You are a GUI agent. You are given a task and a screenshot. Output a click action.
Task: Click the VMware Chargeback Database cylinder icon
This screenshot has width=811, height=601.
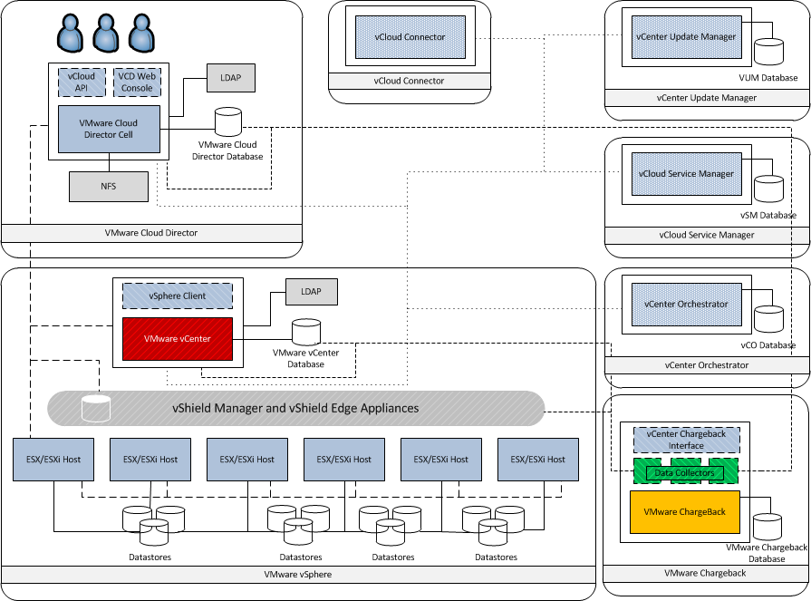[x=767, y=527]
